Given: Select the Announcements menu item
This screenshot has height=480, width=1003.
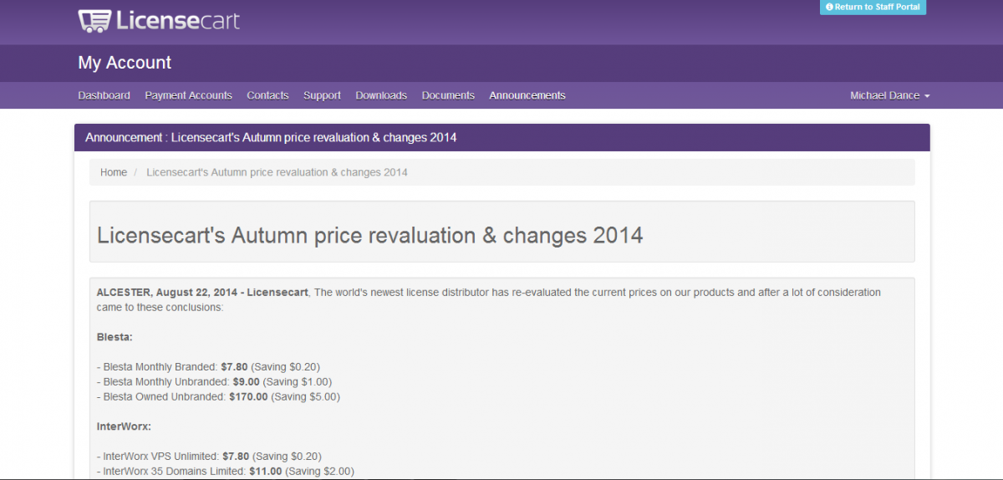Looking at the screenshot, I should pos(527,95).
